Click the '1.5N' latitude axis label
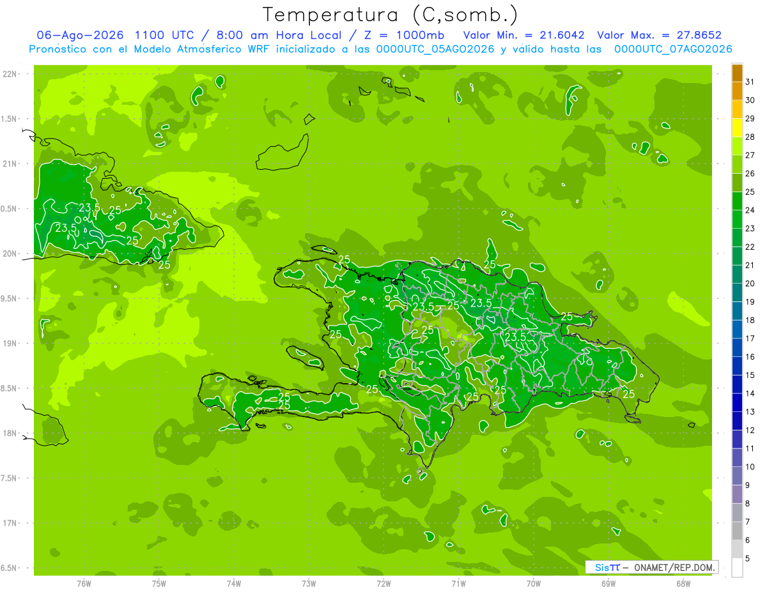 tap(8, 119)
